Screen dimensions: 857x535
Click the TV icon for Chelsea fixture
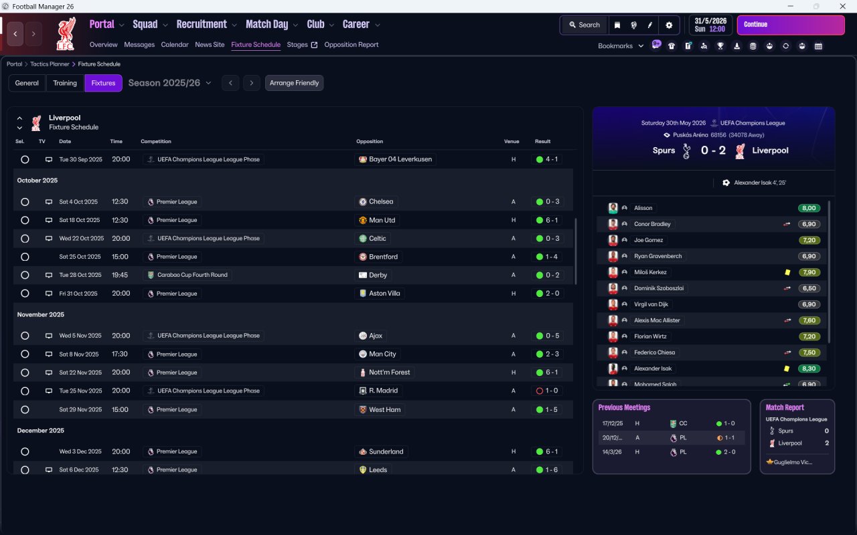coord(48,202)
